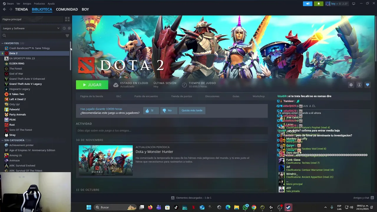Open Página de la tienda link
377x212 pixels.
click(x=92, y=96)
